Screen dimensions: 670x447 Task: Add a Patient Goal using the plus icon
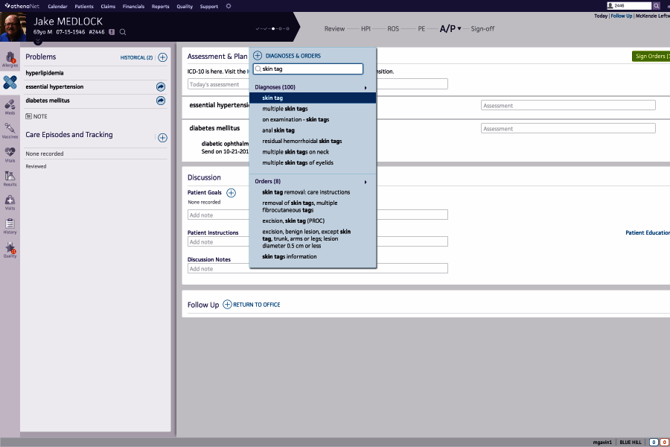(231, 192)
